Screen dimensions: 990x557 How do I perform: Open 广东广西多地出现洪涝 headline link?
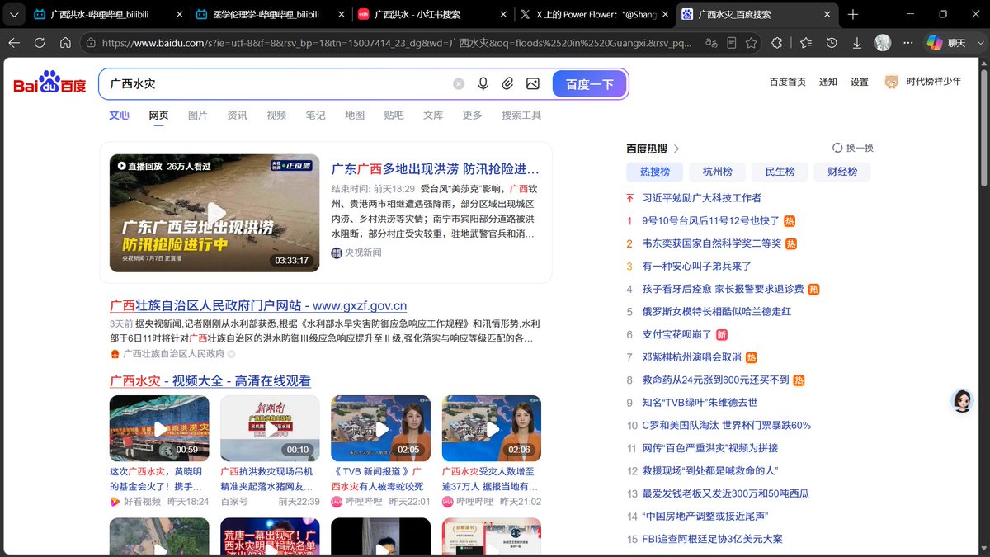tap(436, 169)
